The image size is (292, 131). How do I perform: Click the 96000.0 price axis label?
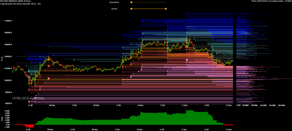click(x=8, y=104)
